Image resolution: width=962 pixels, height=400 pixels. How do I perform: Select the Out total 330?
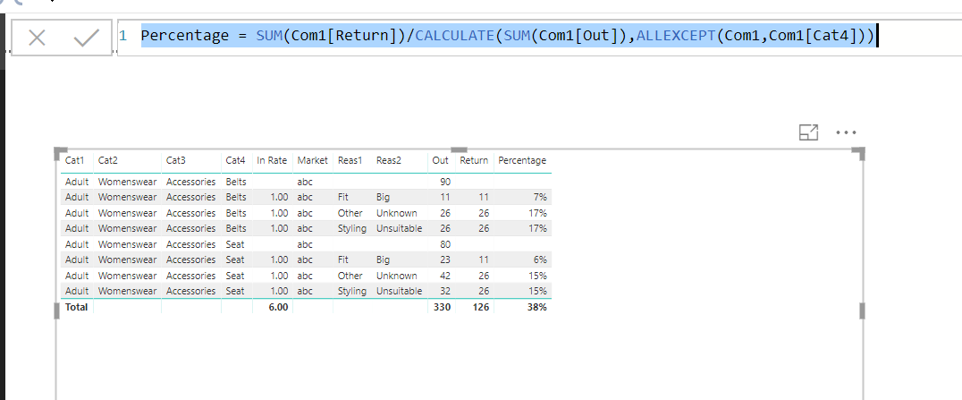[442, 307]
